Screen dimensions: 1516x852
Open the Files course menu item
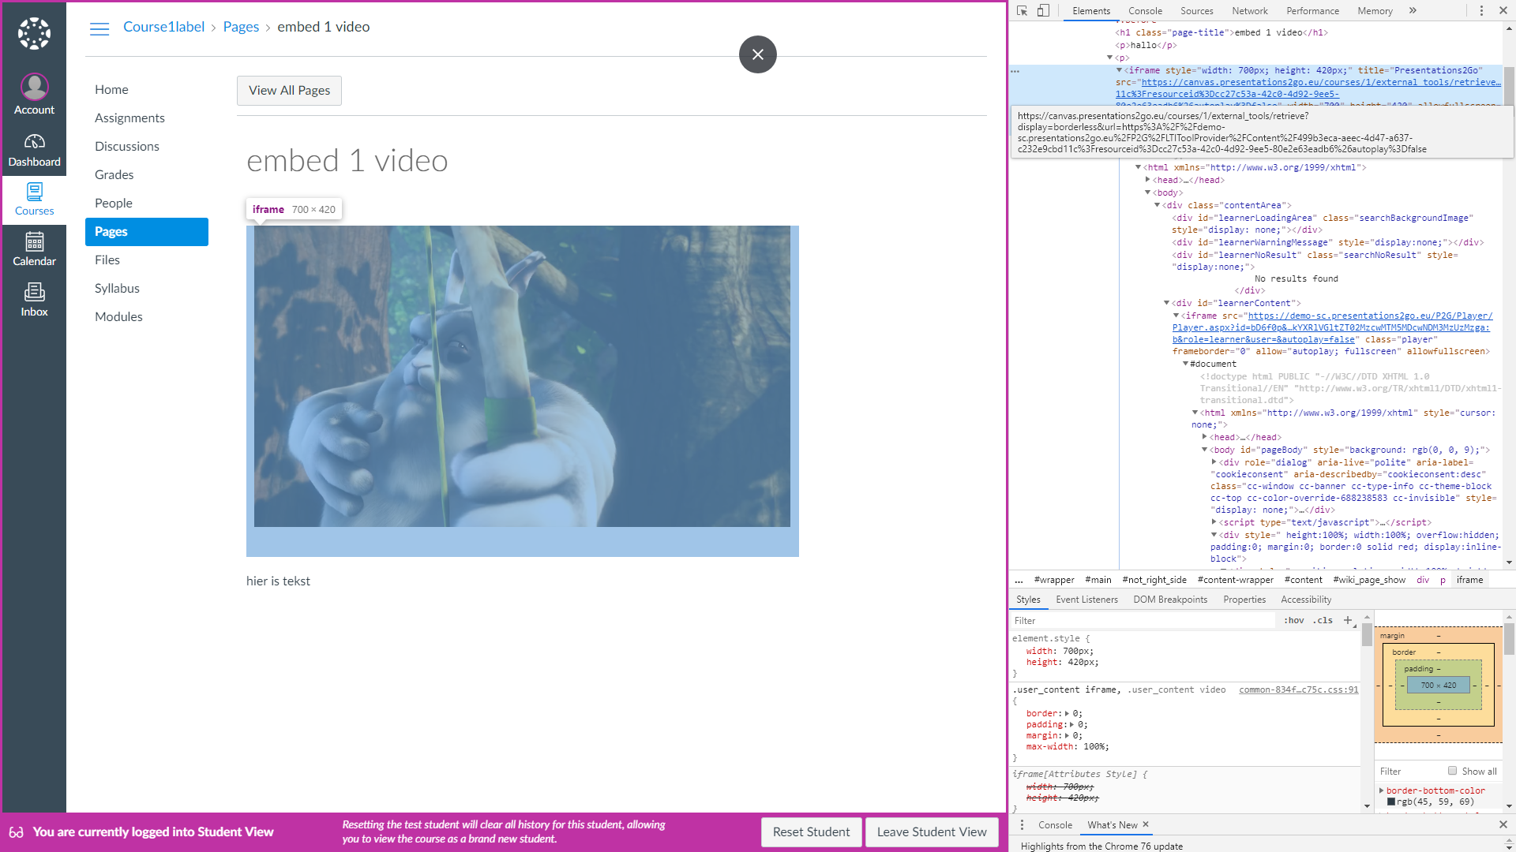click(107, 260)
